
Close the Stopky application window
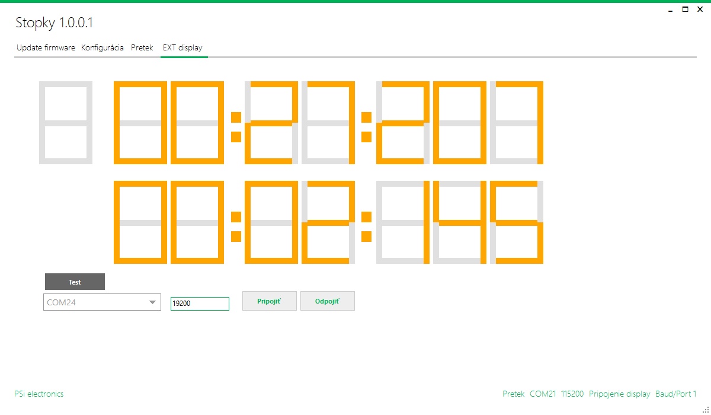(x=700, y=9)
